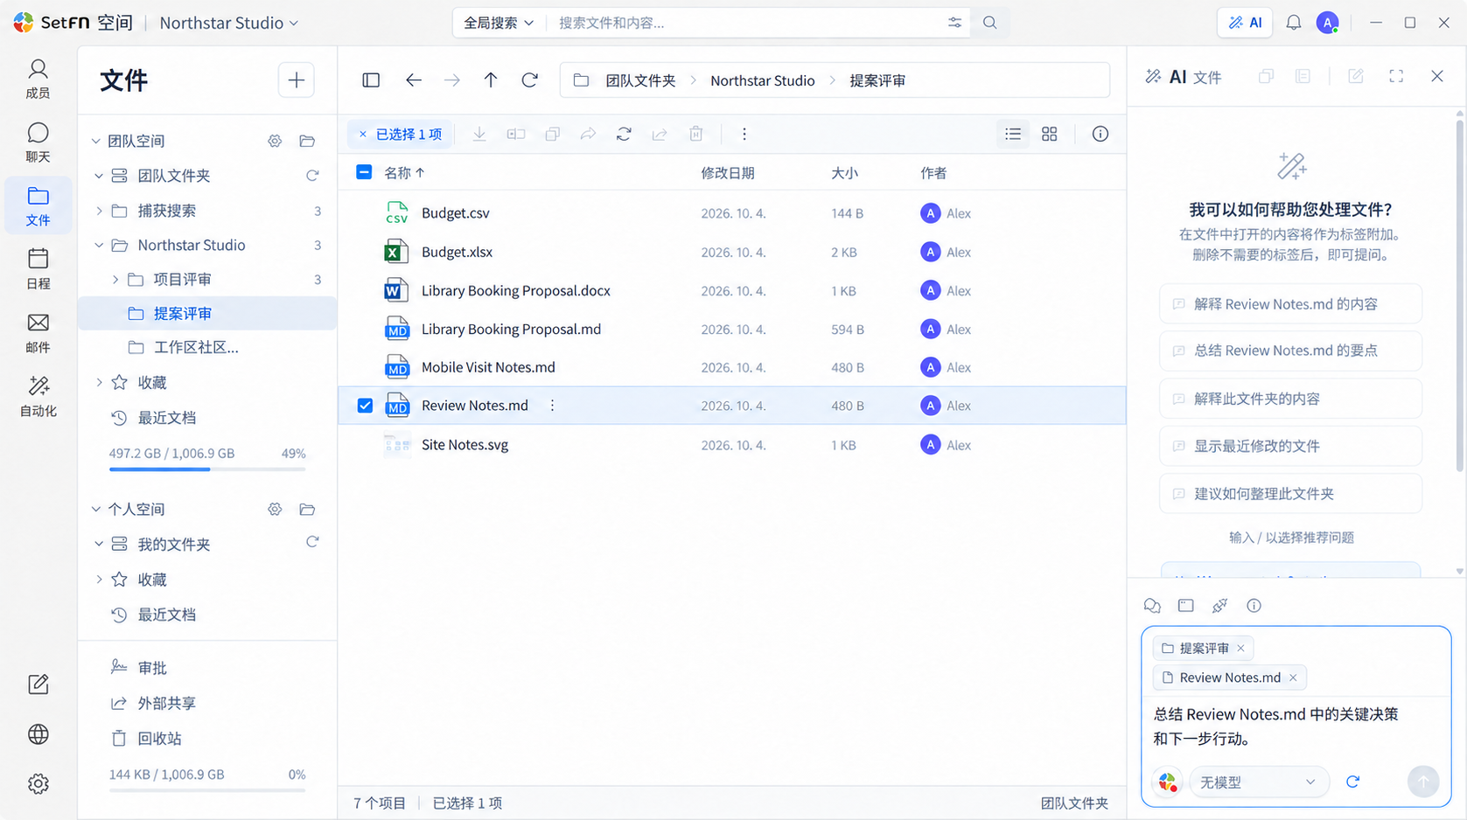Image resolution: width=1467 pixels, height=820 pixels.
Task: Open the 邮件 mail section
Action: point(38,333)
